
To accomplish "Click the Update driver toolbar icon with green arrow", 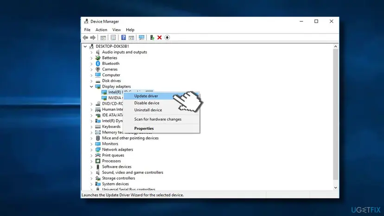I will point(152,38).
